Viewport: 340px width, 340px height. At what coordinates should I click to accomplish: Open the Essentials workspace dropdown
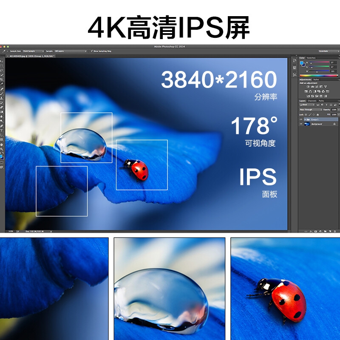[x=328, y=51]
